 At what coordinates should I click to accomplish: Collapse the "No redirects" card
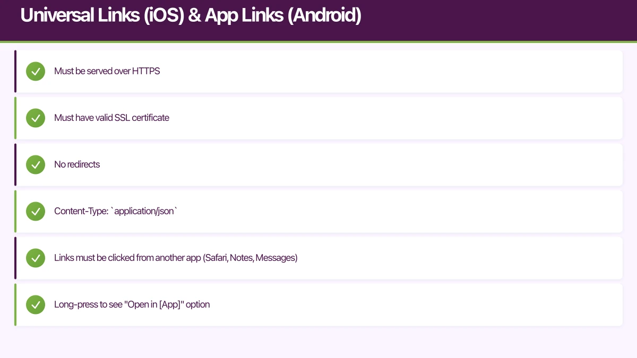[x=318, y=164]
